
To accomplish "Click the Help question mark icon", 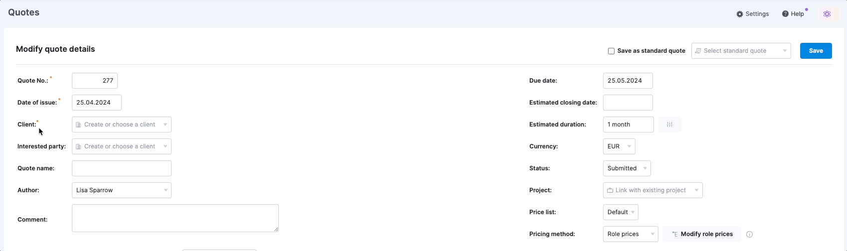I will coord(785,14).
